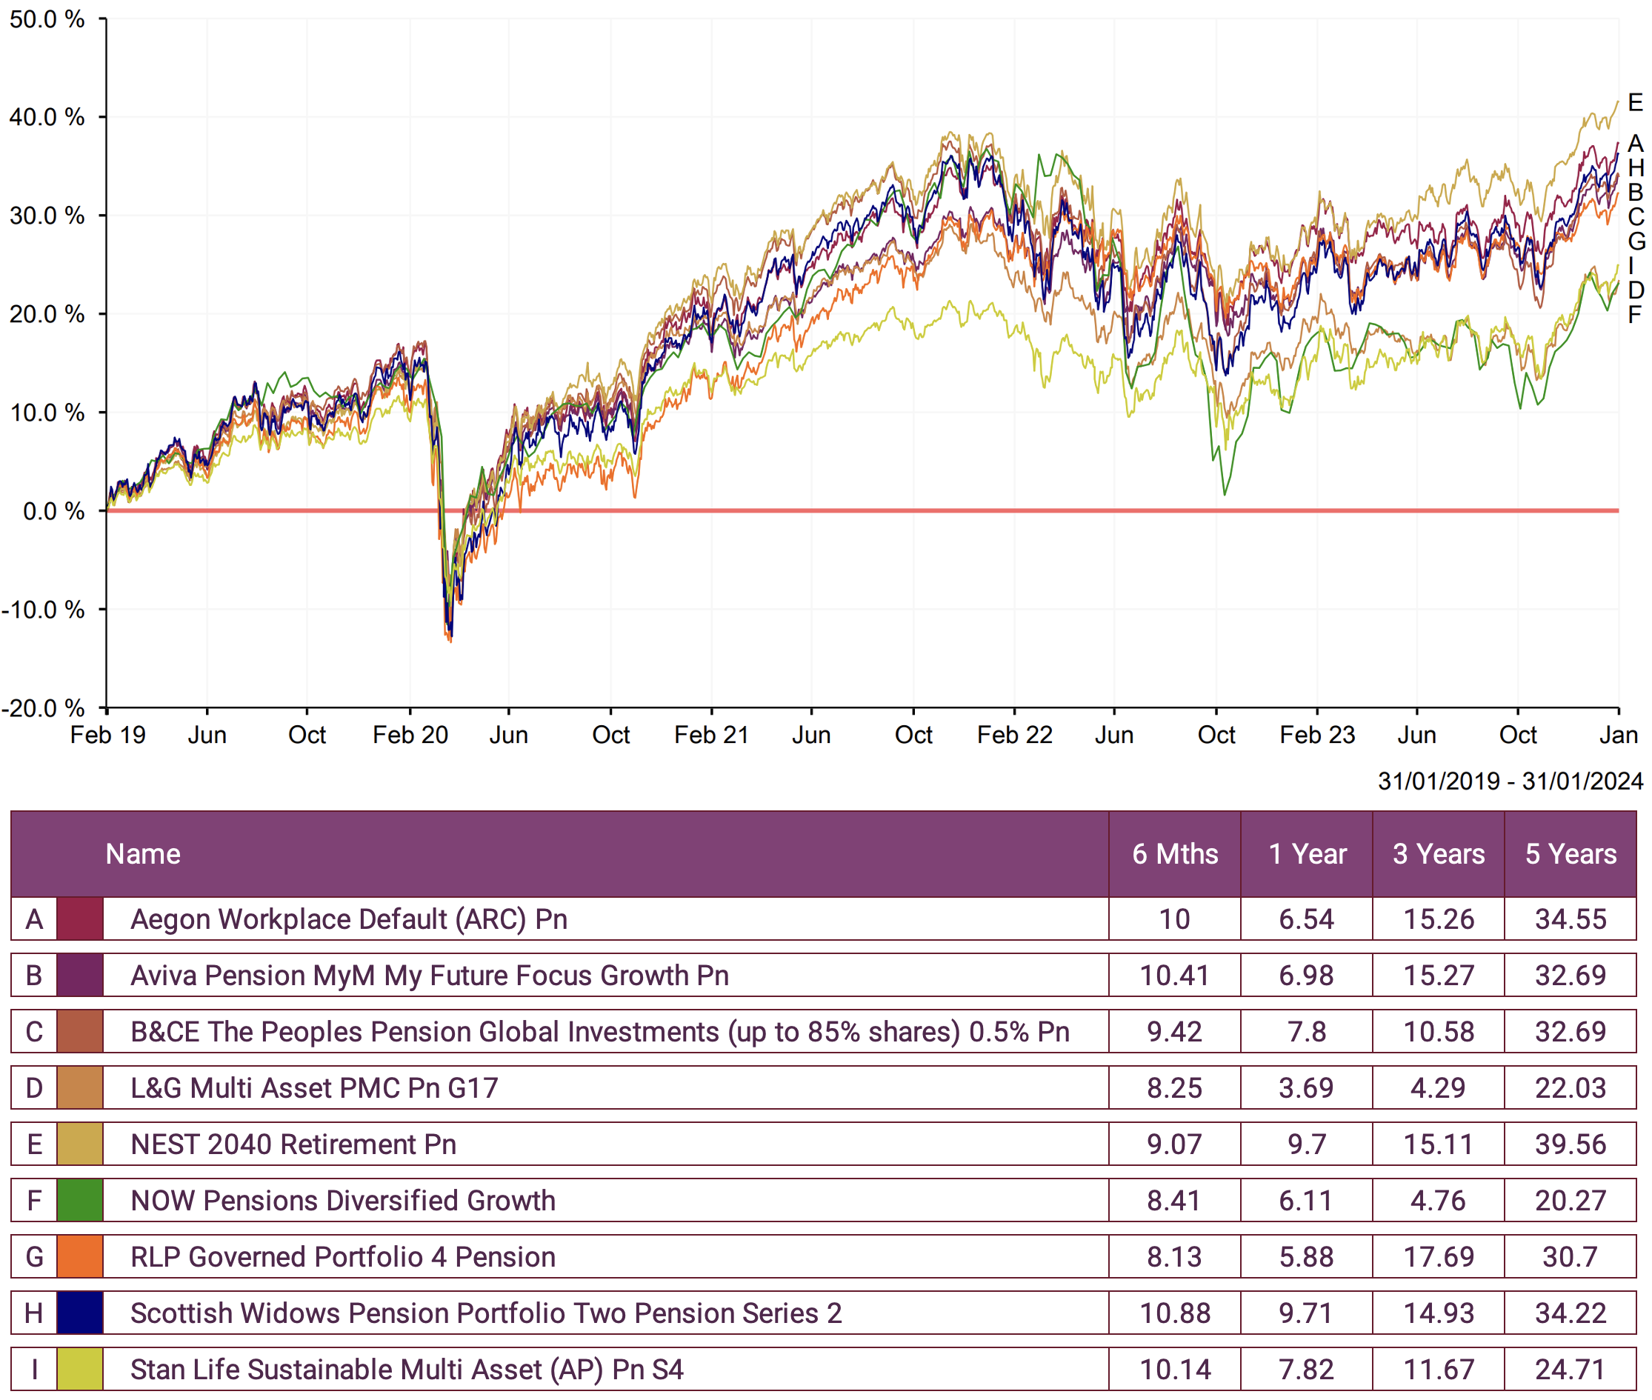Image resolution: width=1652 pixels, height=1400 pixels.
Task: Click the L&G Multi Asset swatch
Action: 80,1087
